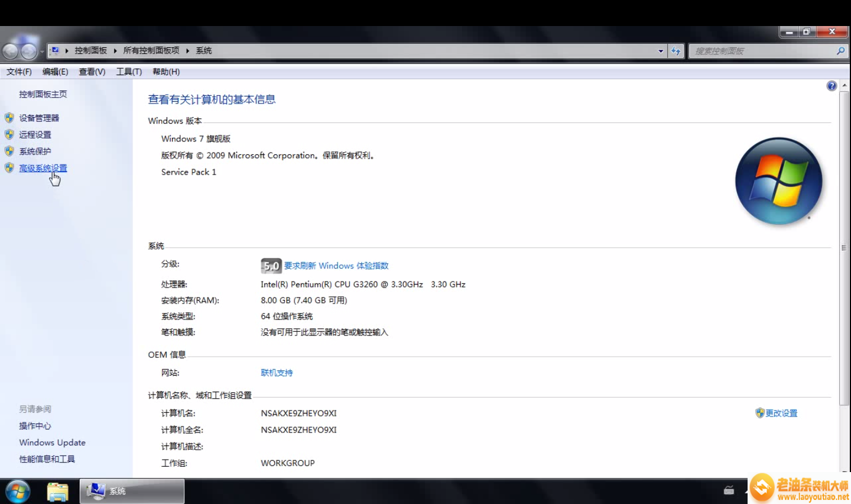
Task: Click the shield icon beside 设备管理器
Action: [x=9, y=118]
